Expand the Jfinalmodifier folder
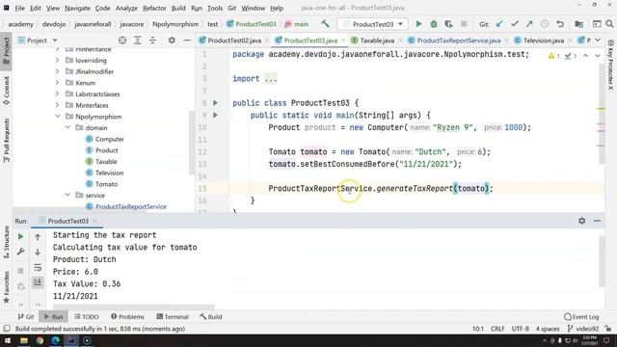 (58, 71)
